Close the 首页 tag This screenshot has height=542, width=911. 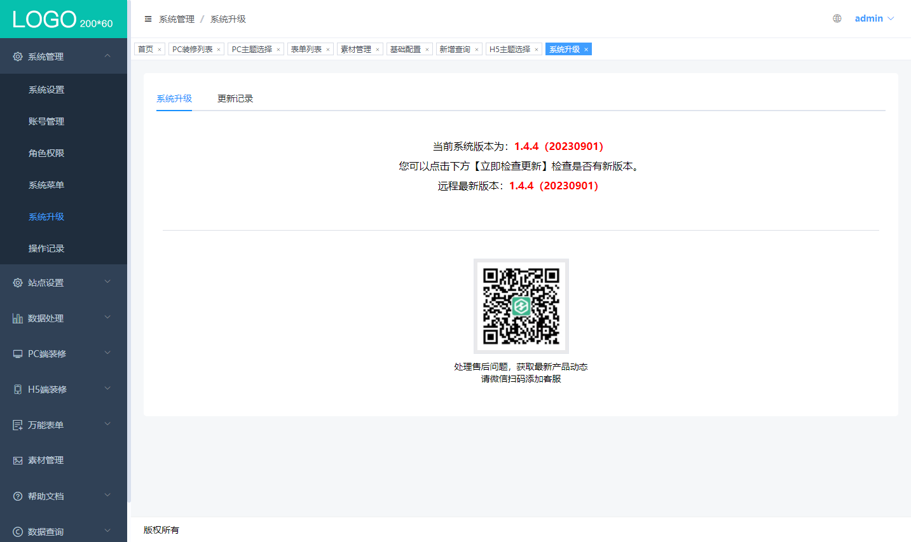click(x=159, y=50)
